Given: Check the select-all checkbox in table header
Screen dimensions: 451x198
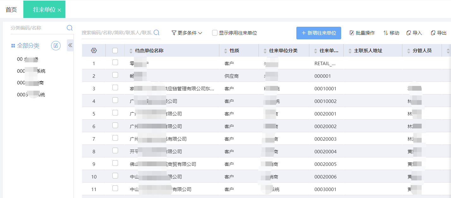Looking at the screenshot, I should pyautogui.click(x=115, y=50).
